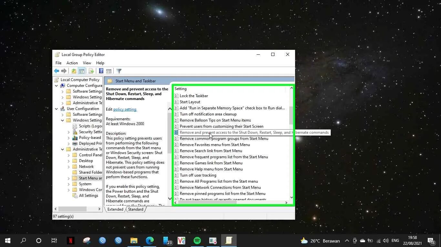441x247 pixels.
Task: Expand the Control Panel node
Action: click(x=68, y=155)
